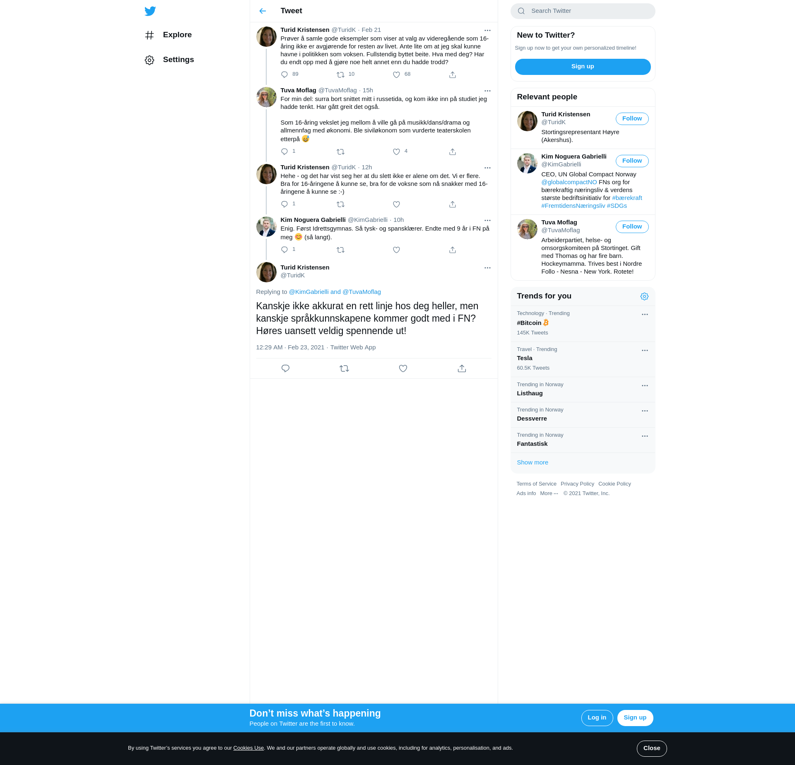The height and width of the screenshot is (765, 795).
Task: Open more options on Turid's 12h tweet
Action: point(487,168)
